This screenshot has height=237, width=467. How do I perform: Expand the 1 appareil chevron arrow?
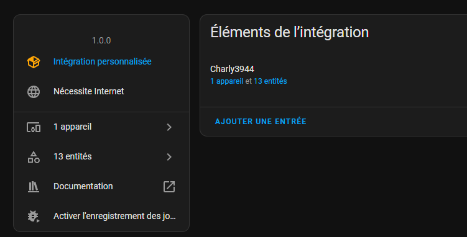pos(169,127)
